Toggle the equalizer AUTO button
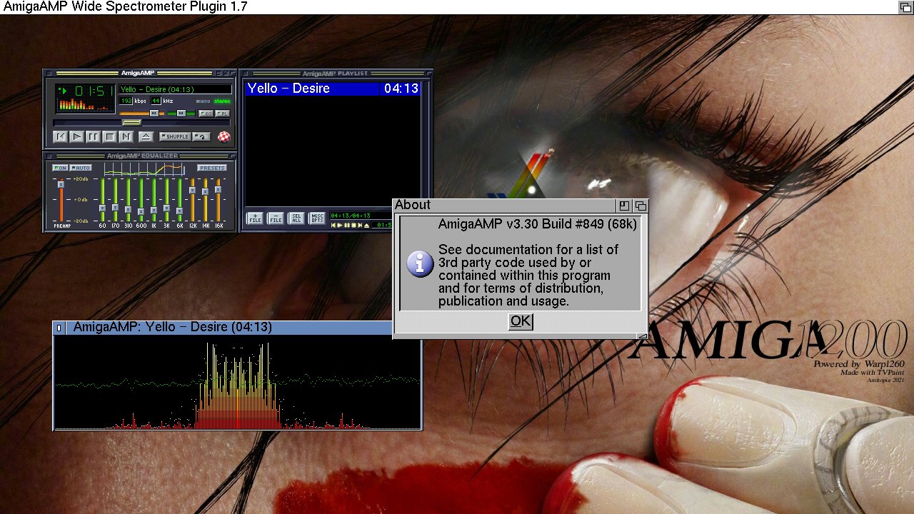 [81, 168]
